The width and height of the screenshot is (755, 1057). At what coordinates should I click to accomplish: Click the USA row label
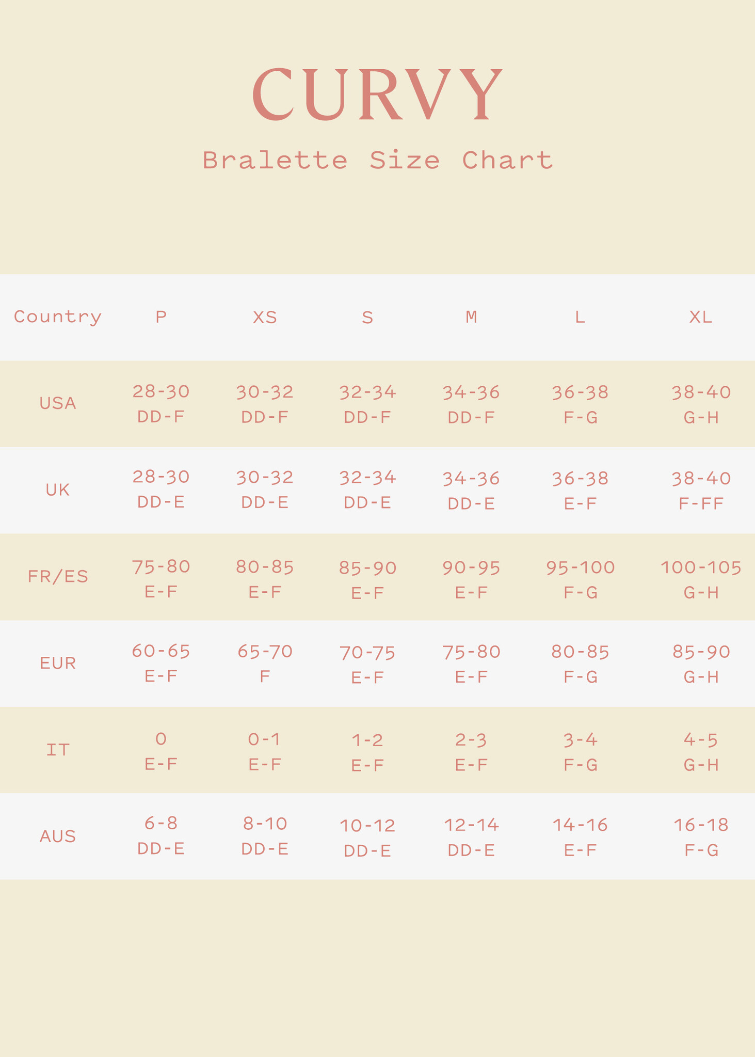tap(57, 403)
